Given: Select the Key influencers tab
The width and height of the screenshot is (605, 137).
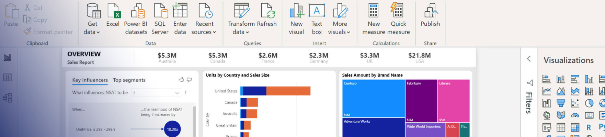Looking at the screenshot, I should [90, 80].
